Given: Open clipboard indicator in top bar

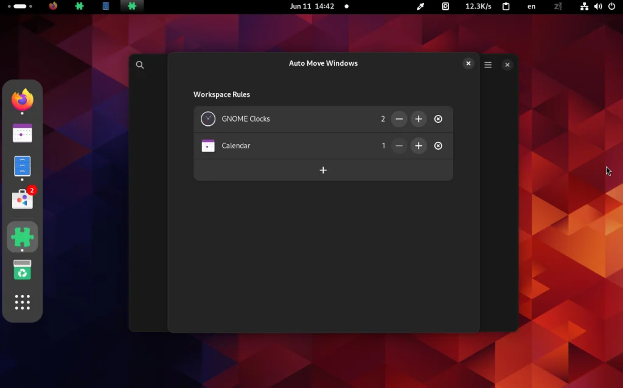Looking at the screenshot, I should (x=506, y=7).
